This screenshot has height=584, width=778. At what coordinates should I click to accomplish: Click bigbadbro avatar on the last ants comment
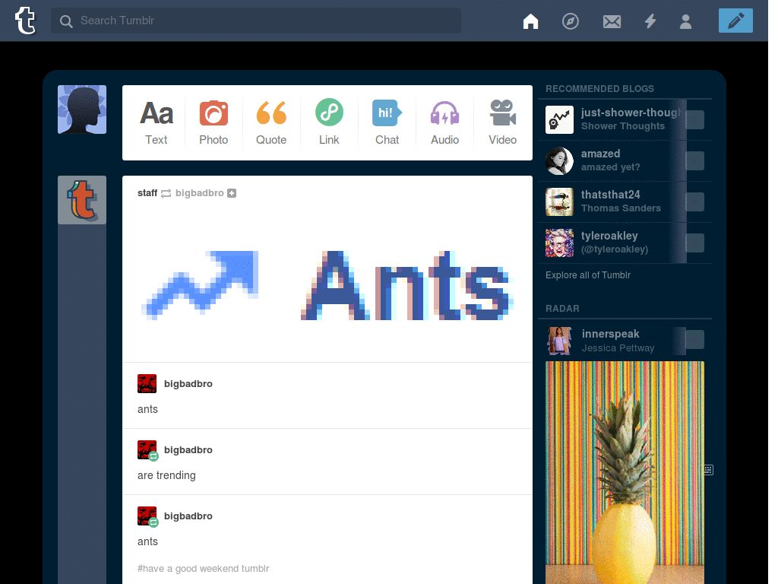(x=147, y=516)
